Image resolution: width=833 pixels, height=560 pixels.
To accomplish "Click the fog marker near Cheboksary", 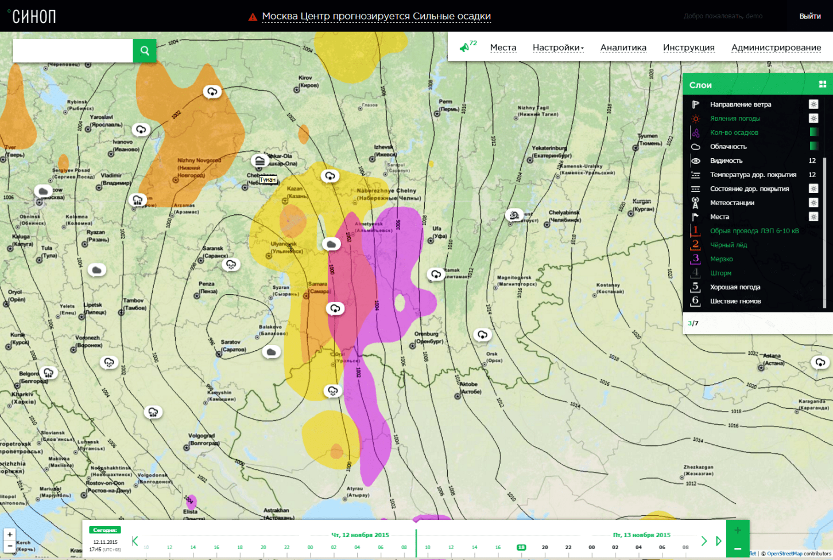I will tap(260, 161).
